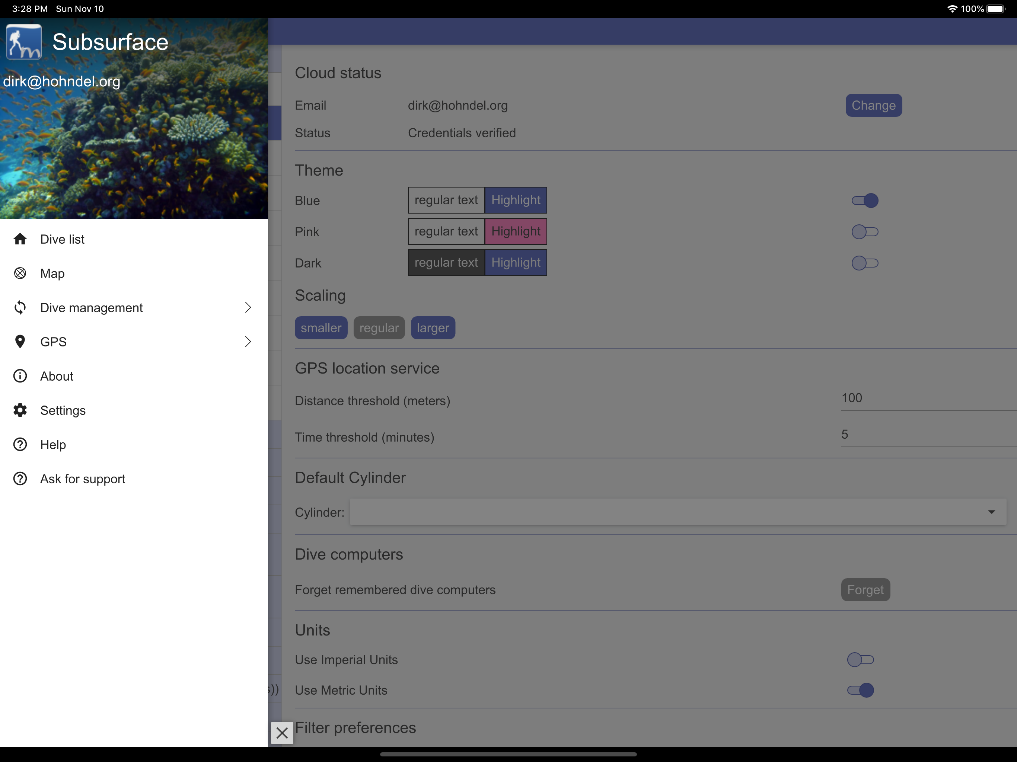Enable the Pink theme toggle

pyautogui.click(x=865, y=232)
